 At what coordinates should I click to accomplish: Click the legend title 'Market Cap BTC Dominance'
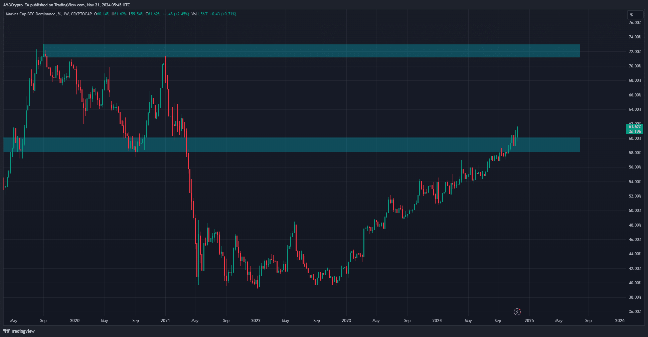[x=30, y=14]
